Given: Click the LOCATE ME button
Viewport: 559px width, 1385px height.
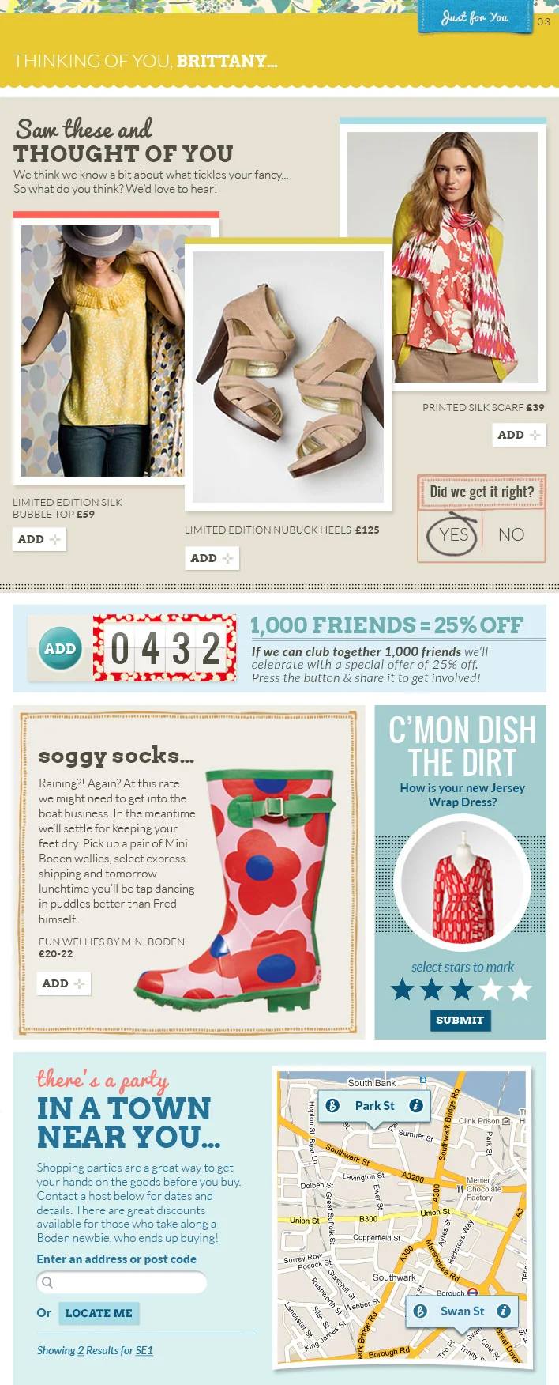Looking at the screenshot, I should click(x=99, y=1313).
